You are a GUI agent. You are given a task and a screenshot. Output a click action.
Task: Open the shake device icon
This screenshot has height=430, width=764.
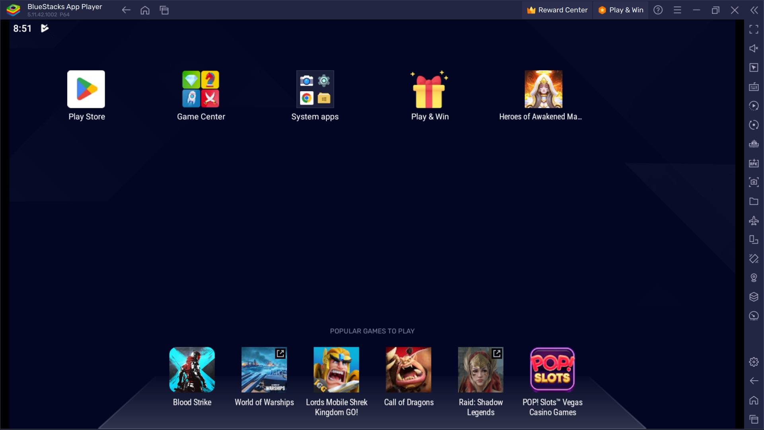(x=754, y=258)
